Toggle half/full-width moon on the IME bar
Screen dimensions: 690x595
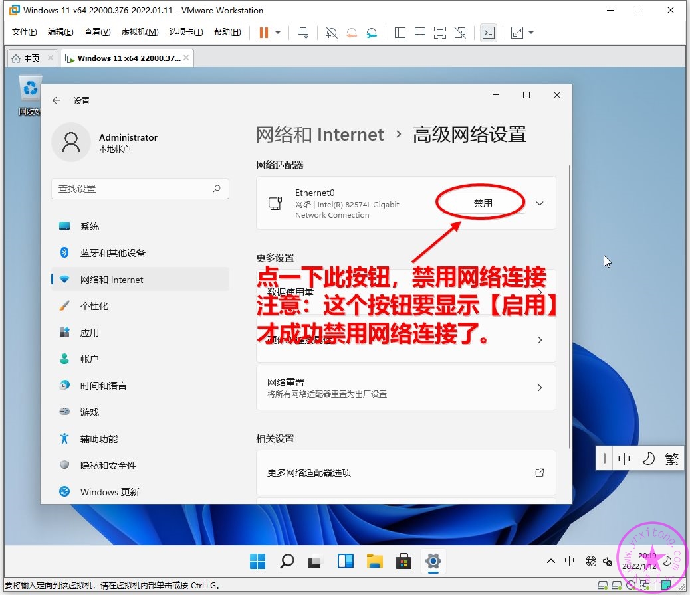(x=648, y=459)
